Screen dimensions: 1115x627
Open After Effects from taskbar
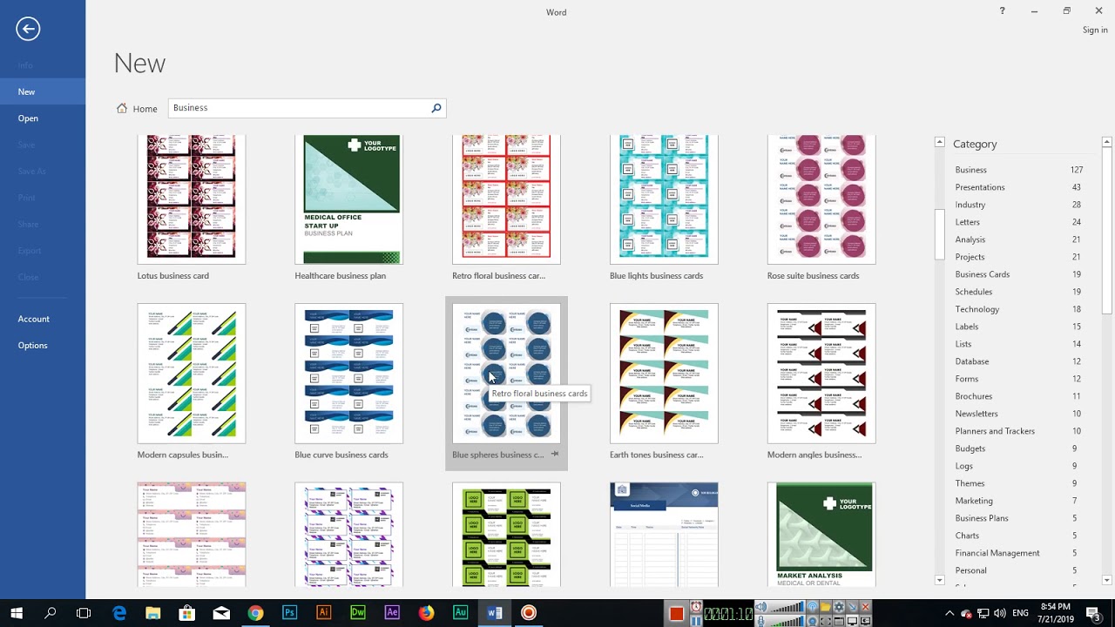click(x=392, y=613)
